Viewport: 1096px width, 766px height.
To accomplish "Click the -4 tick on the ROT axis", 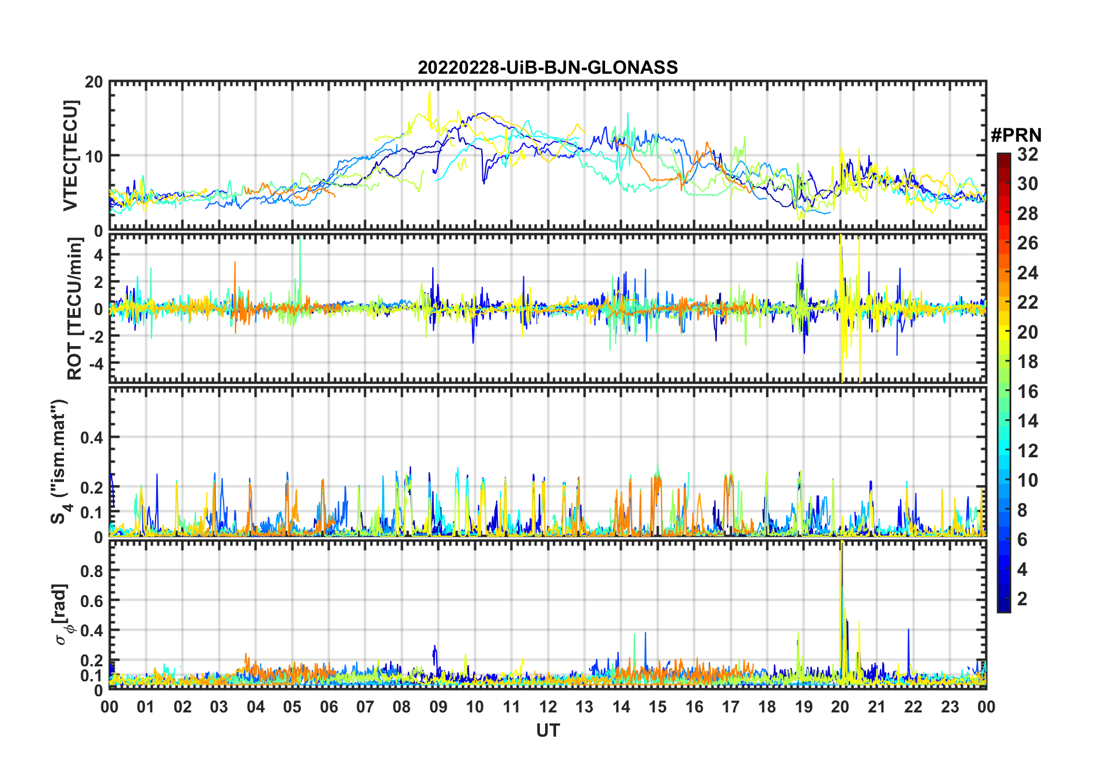I will [98, 363].
